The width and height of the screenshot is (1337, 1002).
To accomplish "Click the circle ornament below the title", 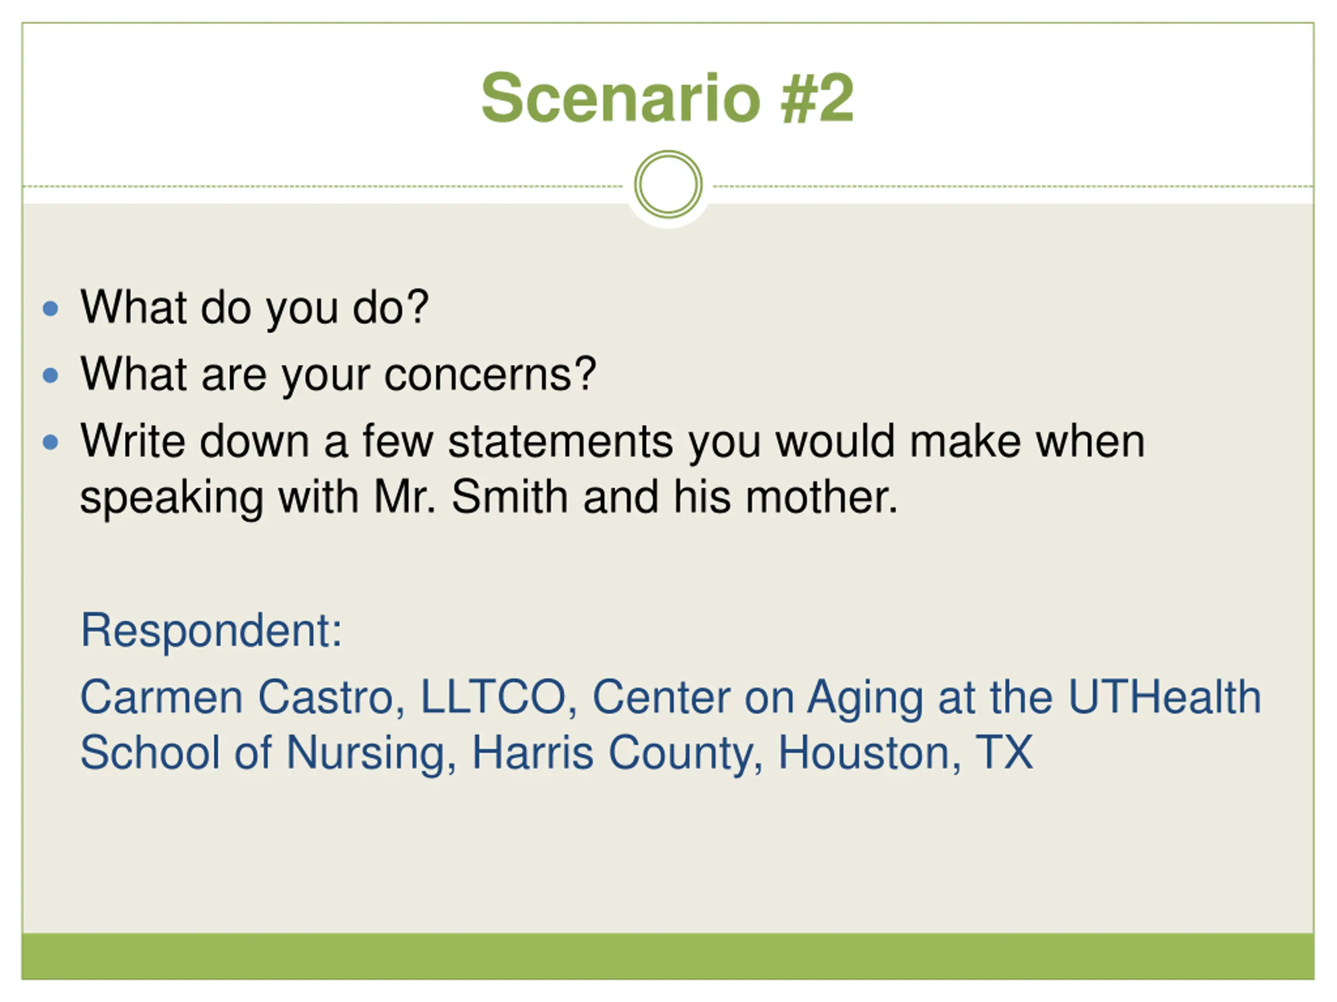I will (668, 184).
